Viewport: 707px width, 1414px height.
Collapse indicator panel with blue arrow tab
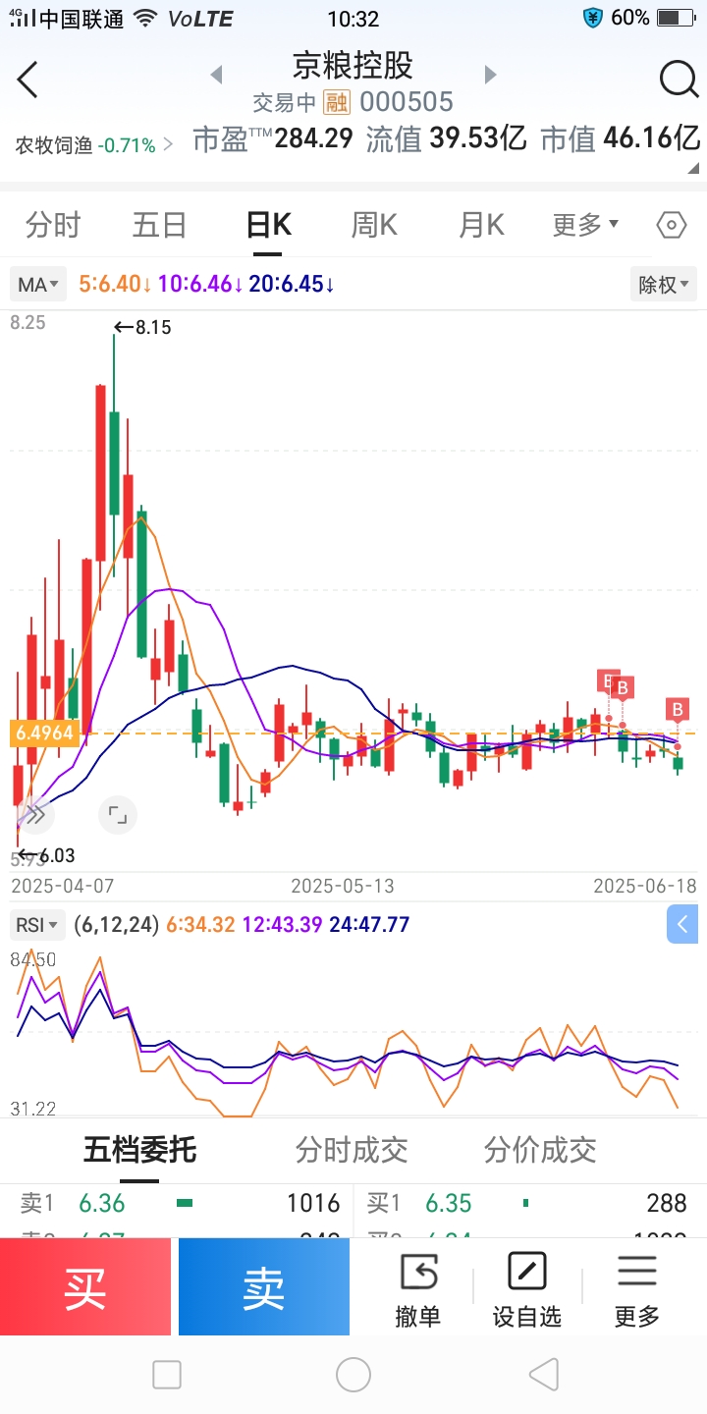(682, 924)
